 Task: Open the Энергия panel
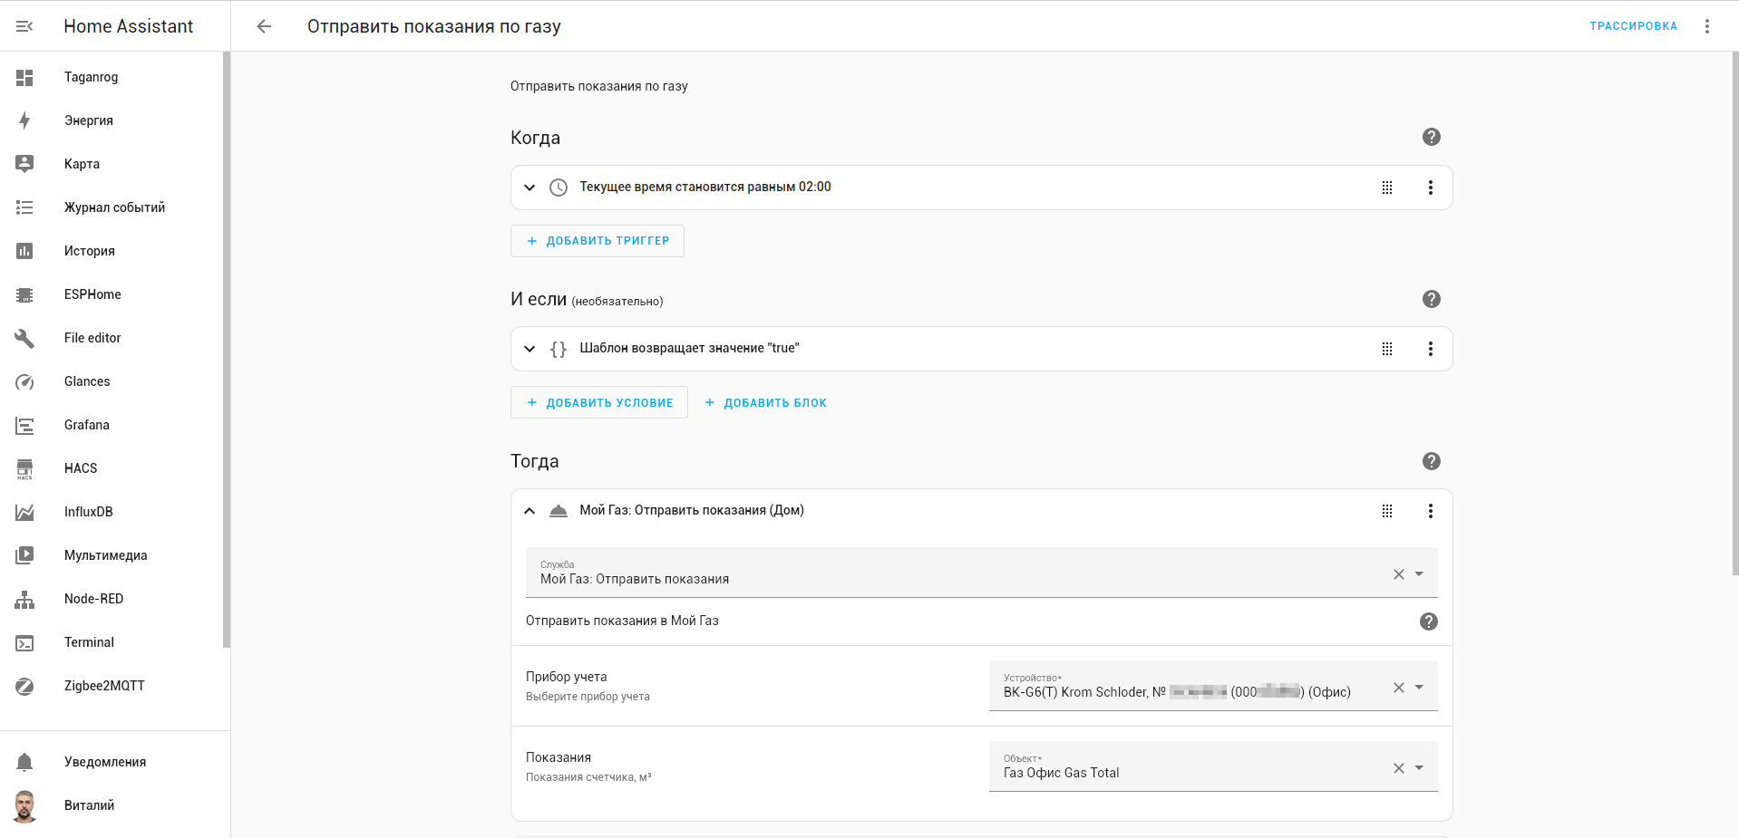click(x=112, y=120)
